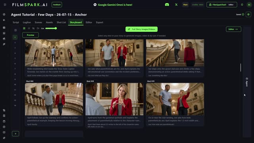Open the Feedback button
The height and width of the screenshot is (143, 254).
[57, 5]
